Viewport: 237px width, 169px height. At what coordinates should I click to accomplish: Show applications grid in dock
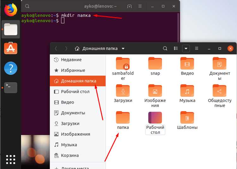tap(10, 159)
